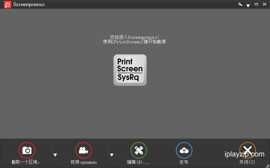Start video recording with camcorder icon
The height and width of the screenshot is (168, 270).
83,150
